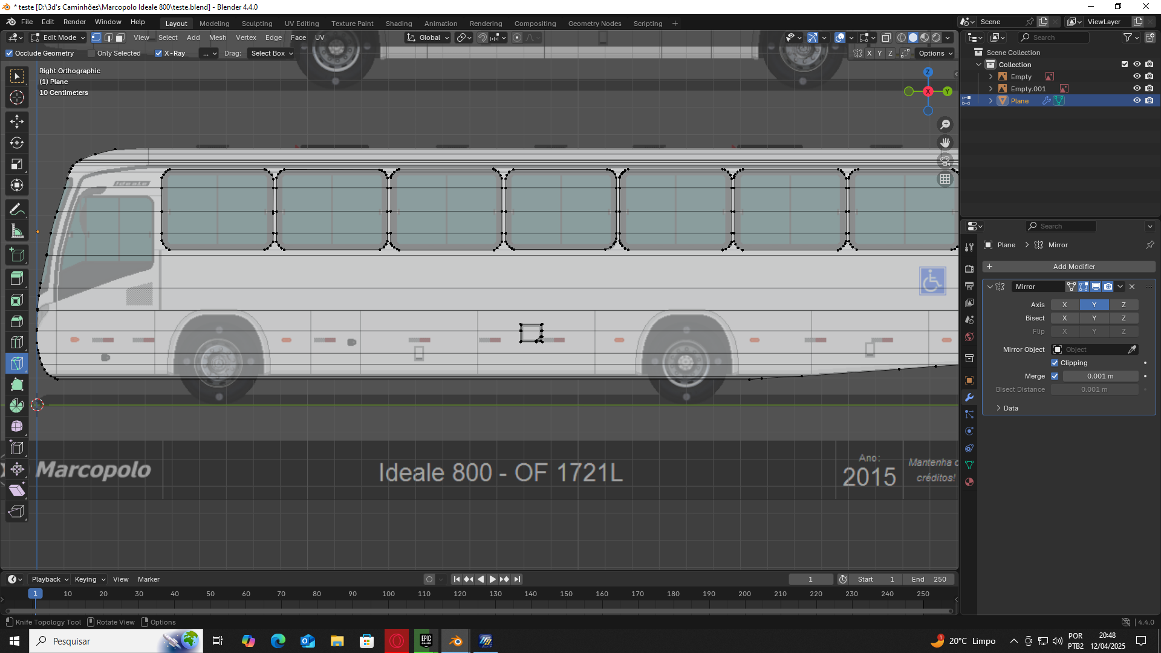
Task: Select the Rotate tool
Action: [x=17, y=143]
